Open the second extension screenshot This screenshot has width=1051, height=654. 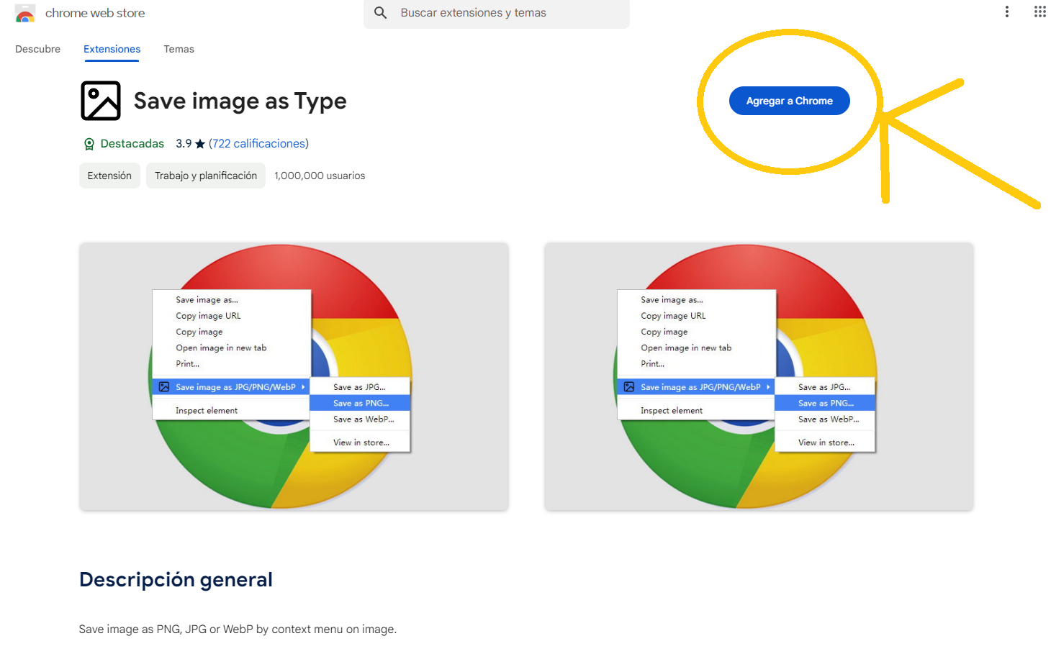tap(759, 376)
